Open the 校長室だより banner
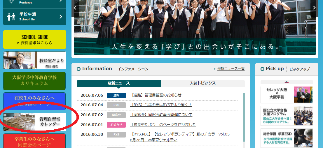Screen dimensions: 323x148 (34, 61)
